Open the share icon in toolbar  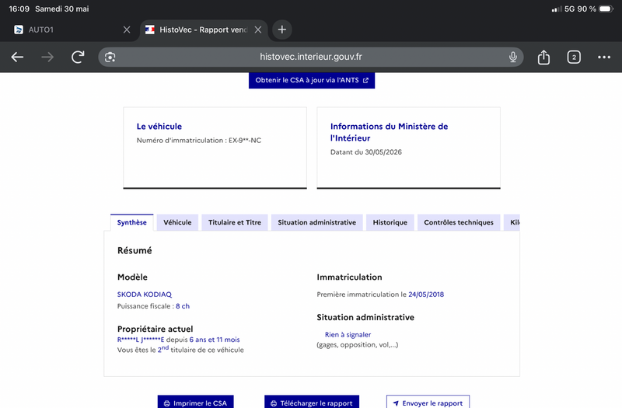pyautogui.click(x=543, y=57)
